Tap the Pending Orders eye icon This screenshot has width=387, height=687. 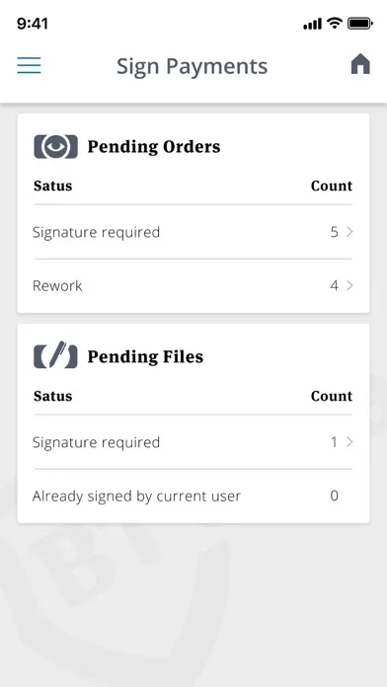point(55,147)
